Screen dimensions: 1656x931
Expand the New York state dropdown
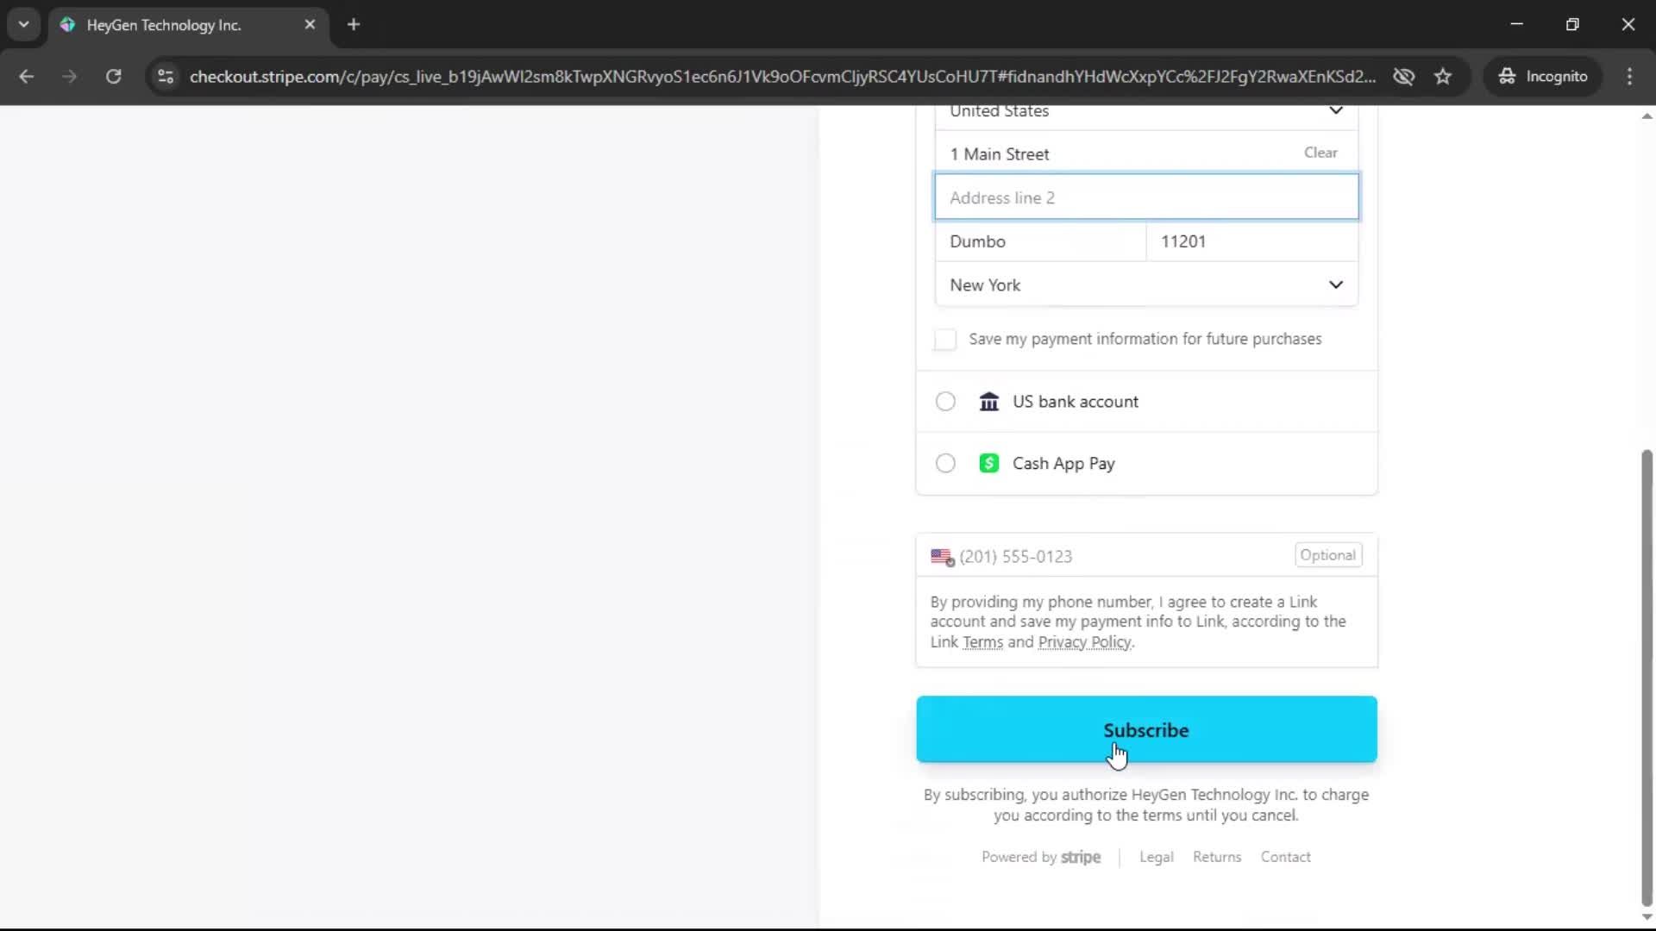pos(1146,285)
